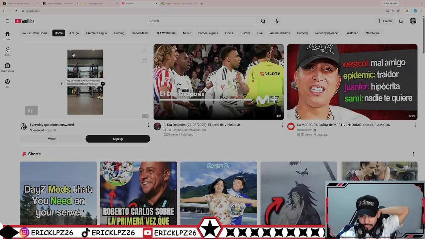
Task: Click the OpenAI advertiser logo
Action: [x=24, y=126]
